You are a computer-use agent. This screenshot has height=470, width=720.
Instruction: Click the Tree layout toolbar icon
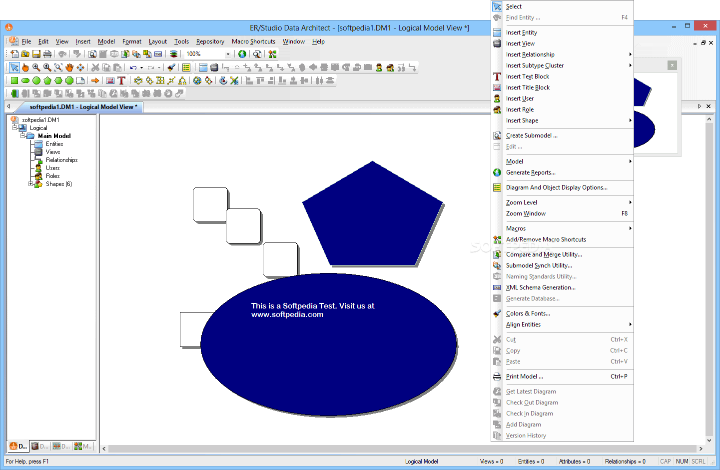coord(182,80)
